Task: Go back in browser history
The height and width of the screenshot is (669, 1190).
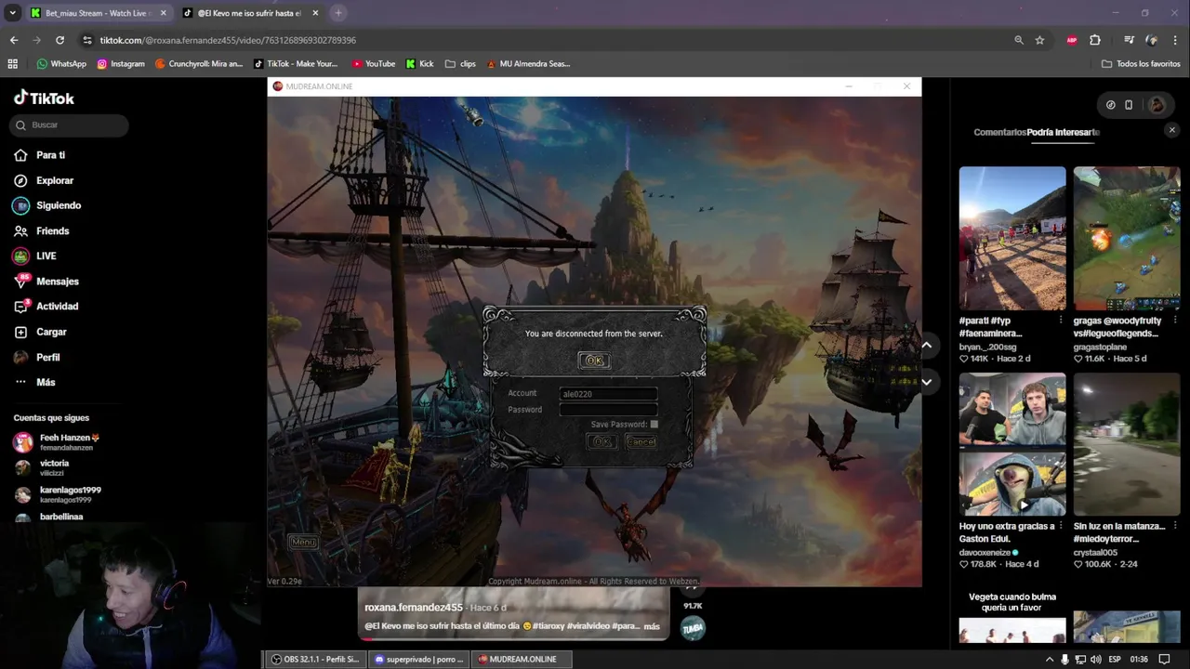Action: pyautogui.click(x=14, y=40)
